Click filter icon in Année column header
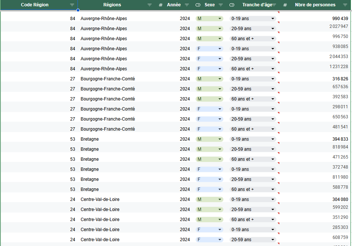This screenshot has width=352, height=246. point(187,5)
